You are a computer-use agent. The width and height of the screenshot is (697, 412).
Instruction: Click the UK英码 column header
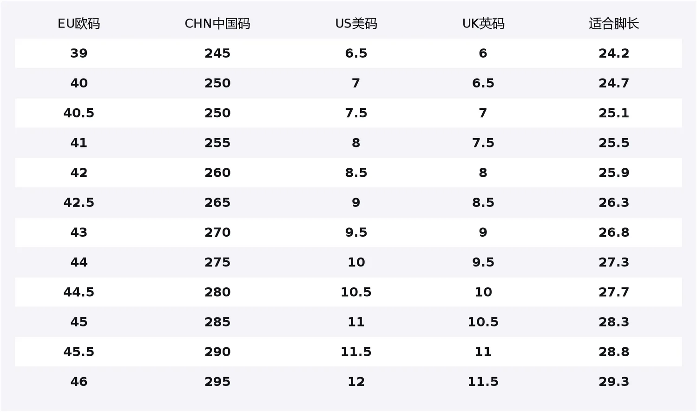coord(483,24)
